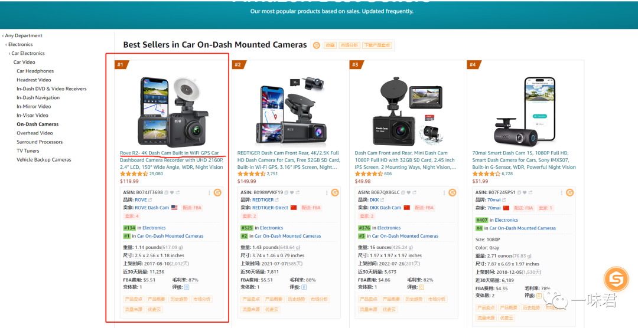The image size is (638, 328).
Task: Open the three-dot menu in the 70mai panel
Action: click(x=562, y=193)
